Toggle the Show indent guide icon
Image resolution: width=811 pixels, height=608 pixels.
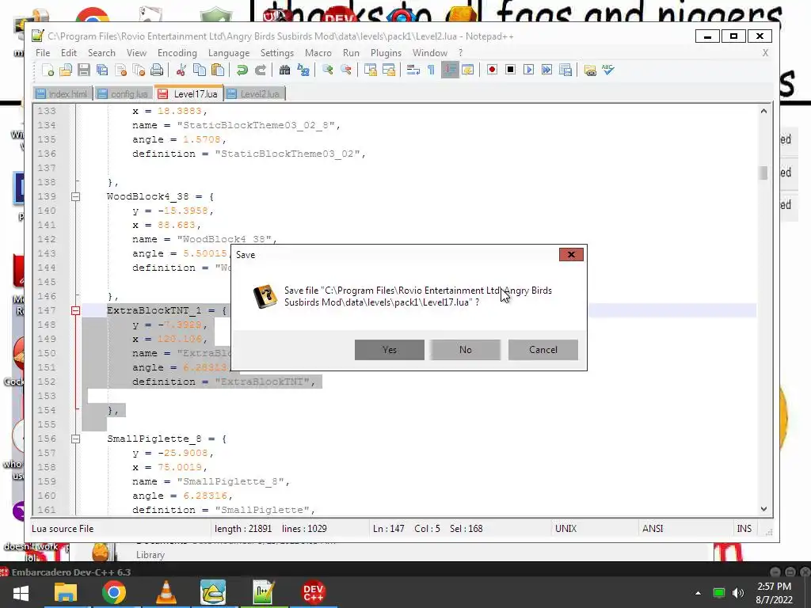tap(450, 70)
